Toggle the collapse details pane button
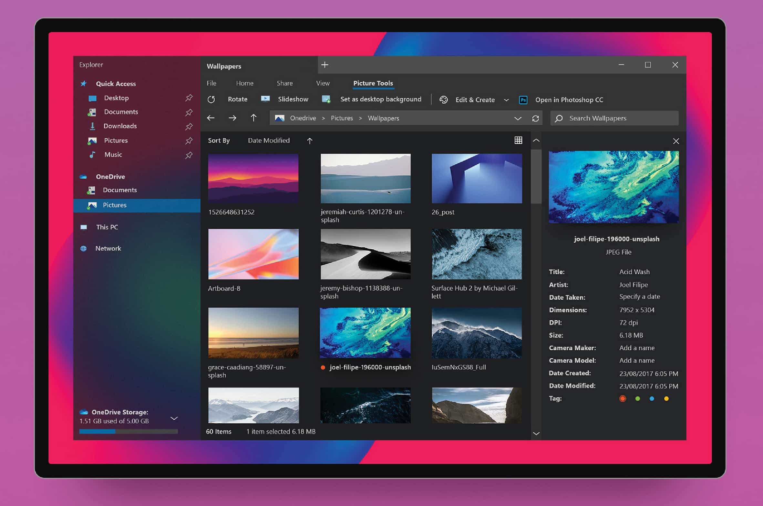763x506 pixels. click(537, 140)
